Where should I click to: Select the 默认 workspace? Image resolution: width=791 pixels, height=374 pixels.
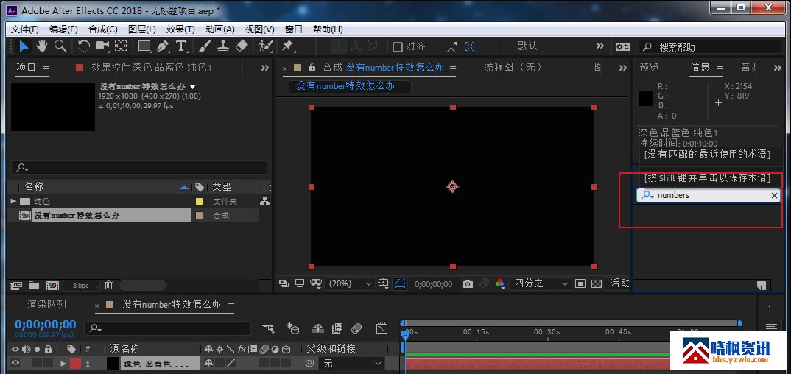click(527, 46)
